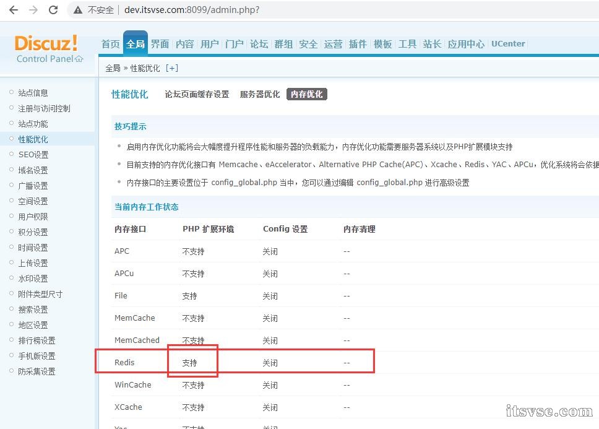
Task: Open the 模板 top menu
Action: click(382, 44)
